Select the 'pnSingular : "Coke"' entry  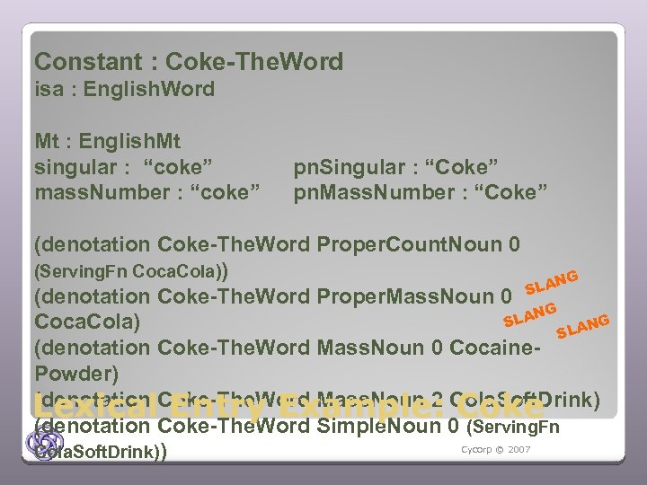pyautogui.click(x=395, y=167)
